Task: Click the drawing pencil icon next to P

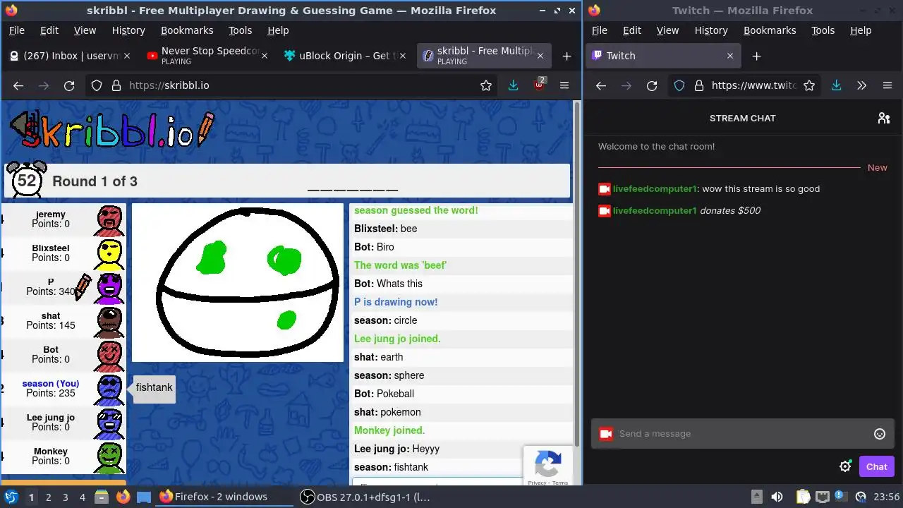Action: click(83, 286)
